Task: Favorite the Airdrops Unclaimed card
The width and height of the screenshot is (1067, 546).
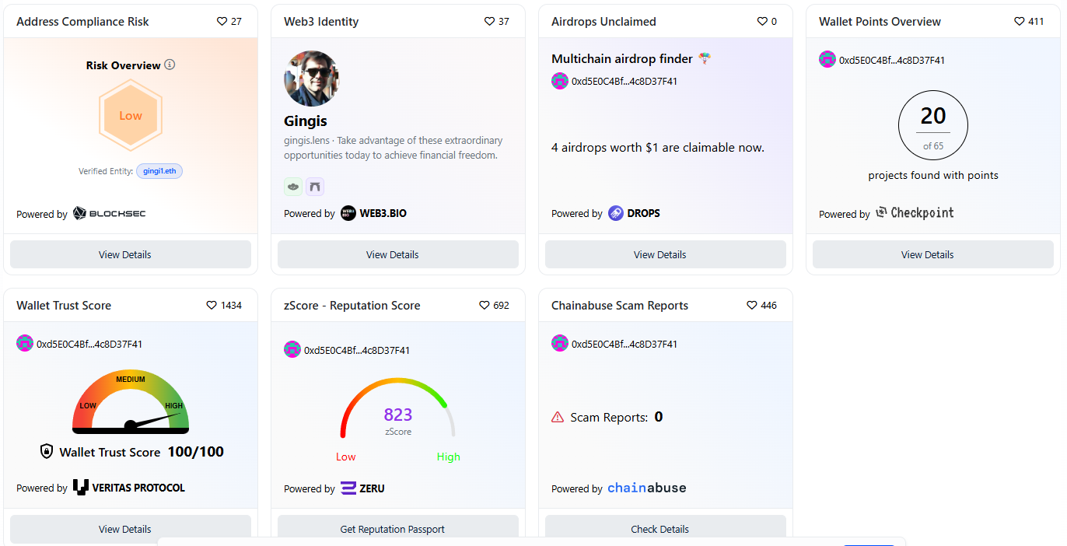Action: point(762,22)
